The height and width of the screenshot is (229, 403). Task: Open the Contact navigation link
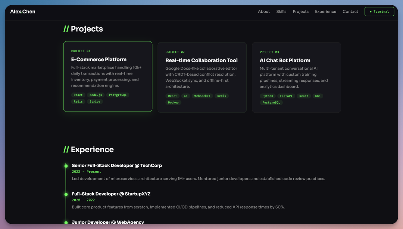350,12
